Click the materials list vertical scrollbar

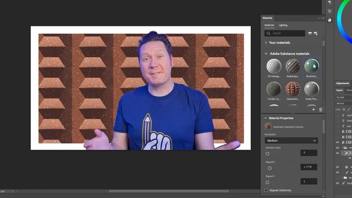point(323,43)
